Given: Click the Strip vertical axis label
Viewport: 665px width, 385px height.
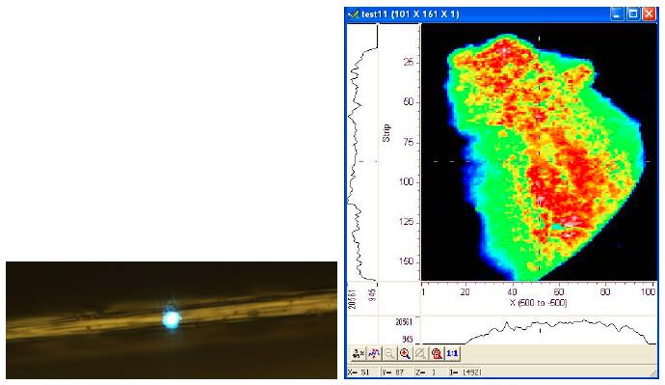Looking at the screenshot, I should point(386,133).
